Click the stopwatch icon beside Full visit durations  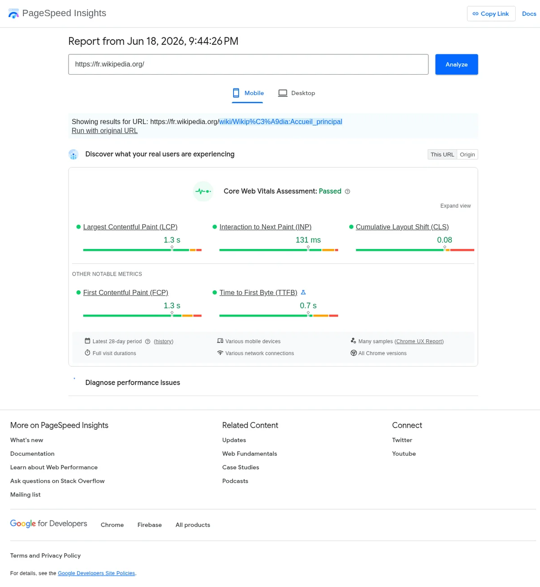click(x=87, y=353)
